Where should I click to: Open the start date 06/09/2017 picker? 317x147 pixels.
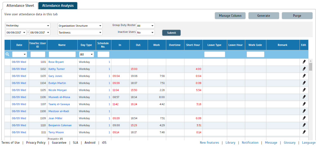pos(16,33)
